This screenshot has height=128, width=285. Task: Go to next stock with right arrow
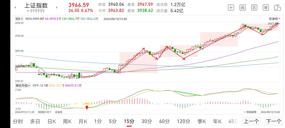coord(57,8)
